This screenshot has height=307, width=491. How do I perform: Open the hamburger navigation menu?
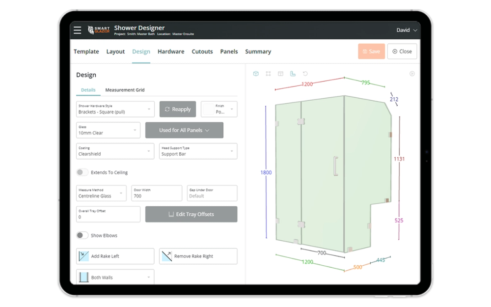[x=77, y=29]
